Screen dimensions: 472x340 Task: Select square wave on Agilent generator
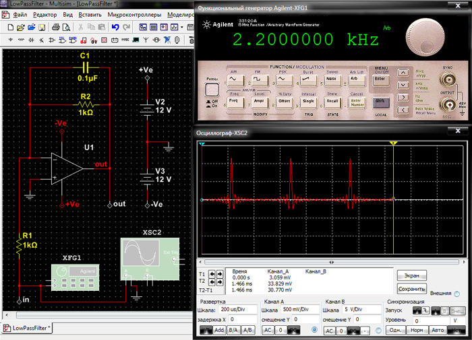pos(259,79)
